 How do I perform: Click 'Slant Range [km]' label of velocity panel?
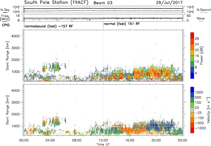click(7, 110)
